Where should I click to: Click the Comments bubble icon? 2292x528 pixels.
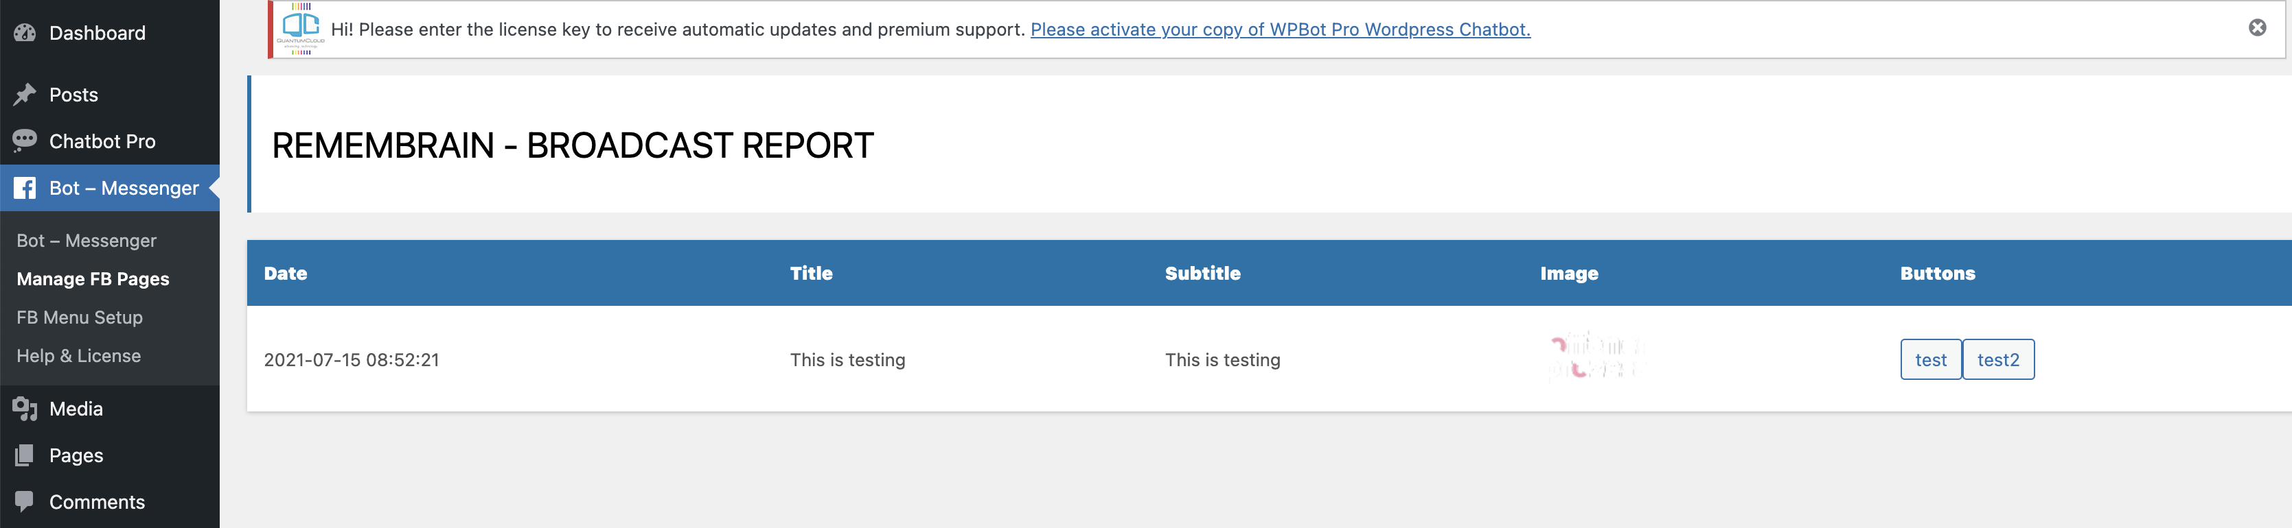tap(25, 501)
